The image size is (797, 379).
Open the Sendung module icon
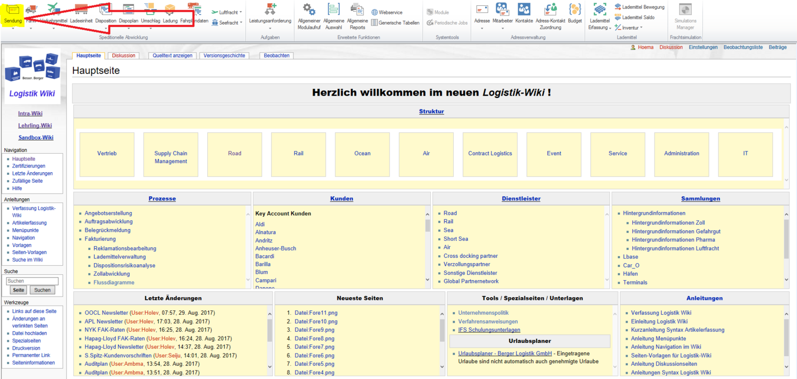tap(13, 10)
